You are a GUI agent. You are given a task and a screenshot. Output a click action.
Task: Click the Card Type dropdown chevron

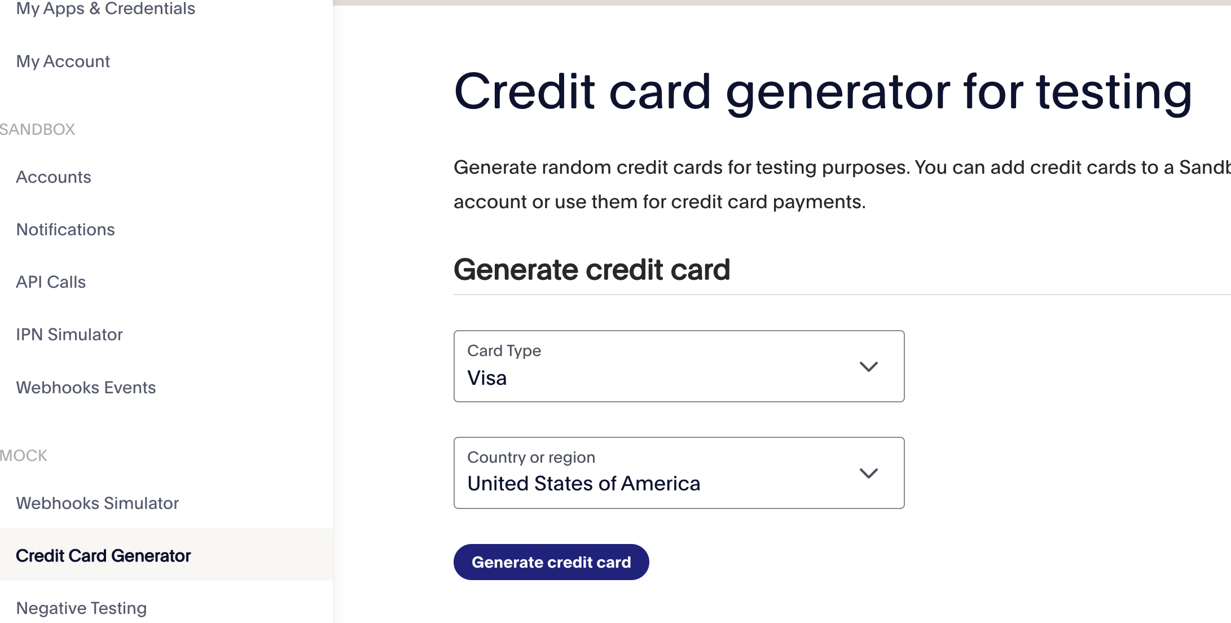(x=868, y=367)
